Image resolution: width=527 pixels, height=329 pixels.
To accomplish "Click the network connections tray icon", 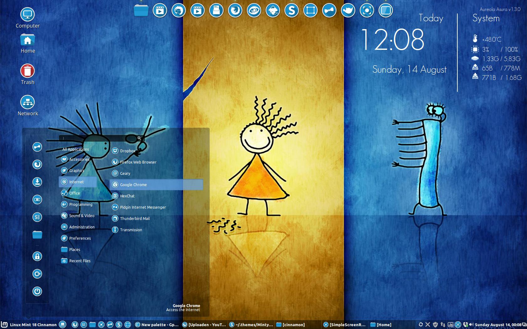I will pos(443,325).
